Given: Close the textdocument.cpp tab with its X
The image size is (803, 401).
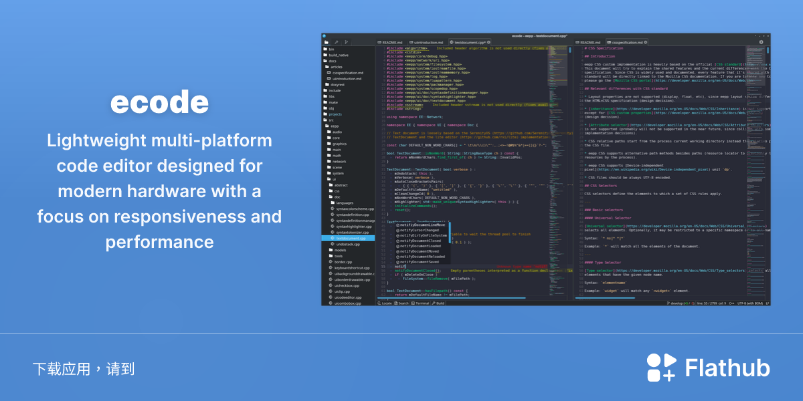Looking at the screenshot, I should (488, 42).
